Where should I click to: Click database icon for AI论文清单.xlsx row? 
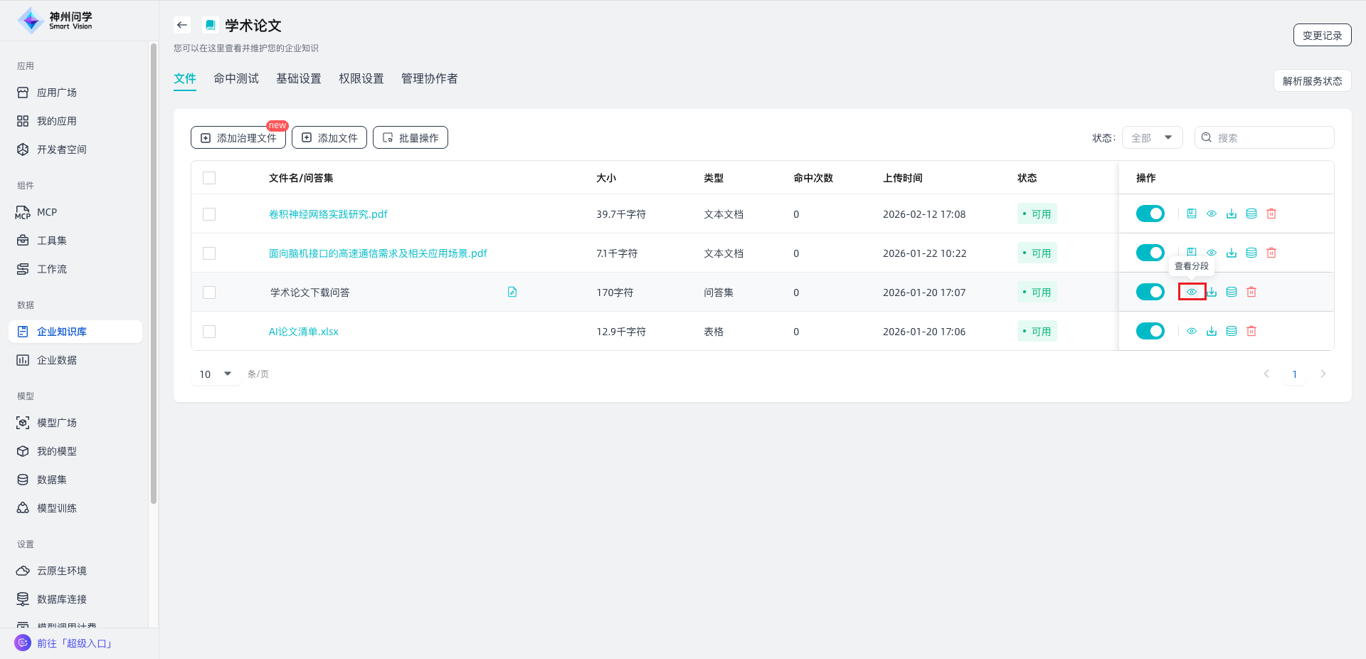[x=1232, y=331]
